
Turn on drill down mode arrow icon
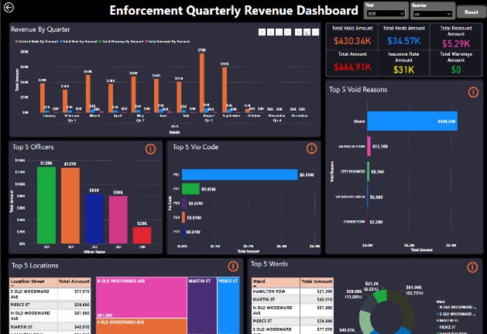pos(270,32)
